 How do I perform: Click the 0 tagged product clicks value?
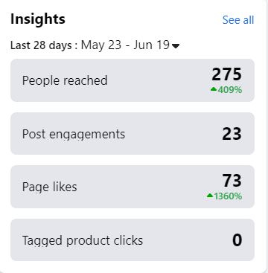[237, 240]
